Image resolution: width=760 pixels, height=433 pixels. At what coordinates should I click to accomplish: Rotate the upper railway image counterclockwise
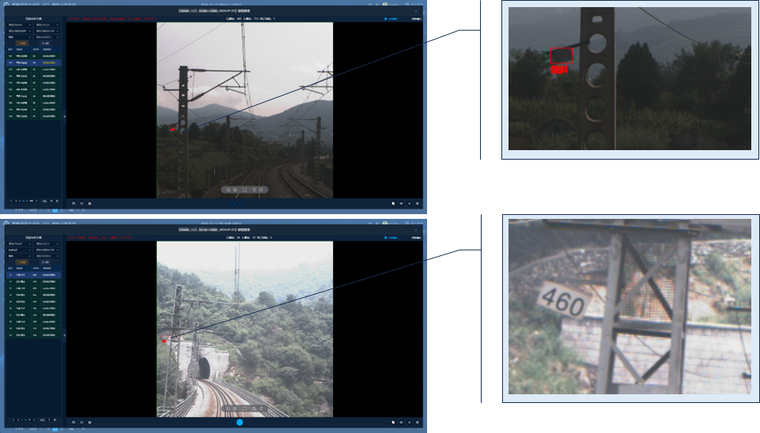tap(253, 190)
